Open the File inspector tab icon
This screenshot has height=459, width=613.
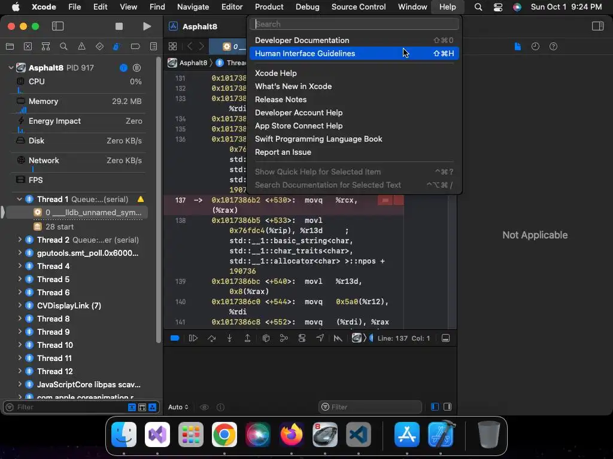(x=518, y=47)
